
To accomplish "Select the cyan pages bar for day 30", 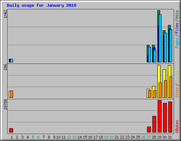I will (x=165, y=48).
